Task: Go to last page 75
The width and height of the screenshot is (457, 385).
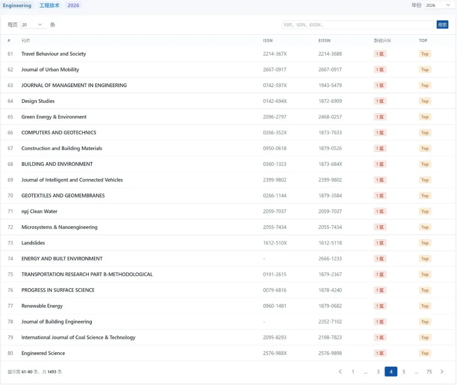Action: tap(429, 372)
